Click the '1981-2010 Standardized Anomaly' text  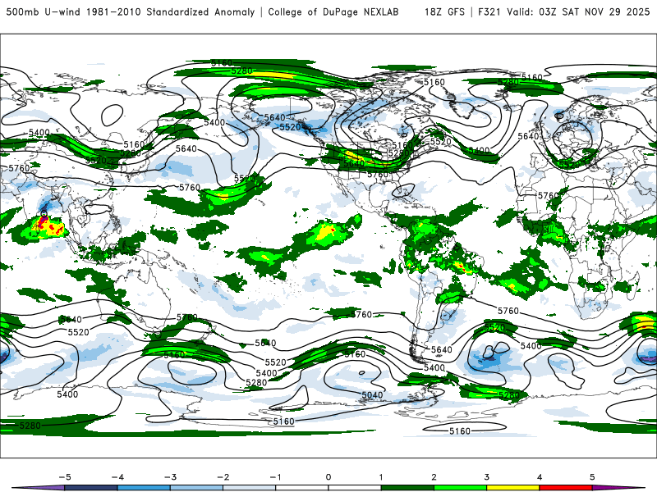[171, 11]
